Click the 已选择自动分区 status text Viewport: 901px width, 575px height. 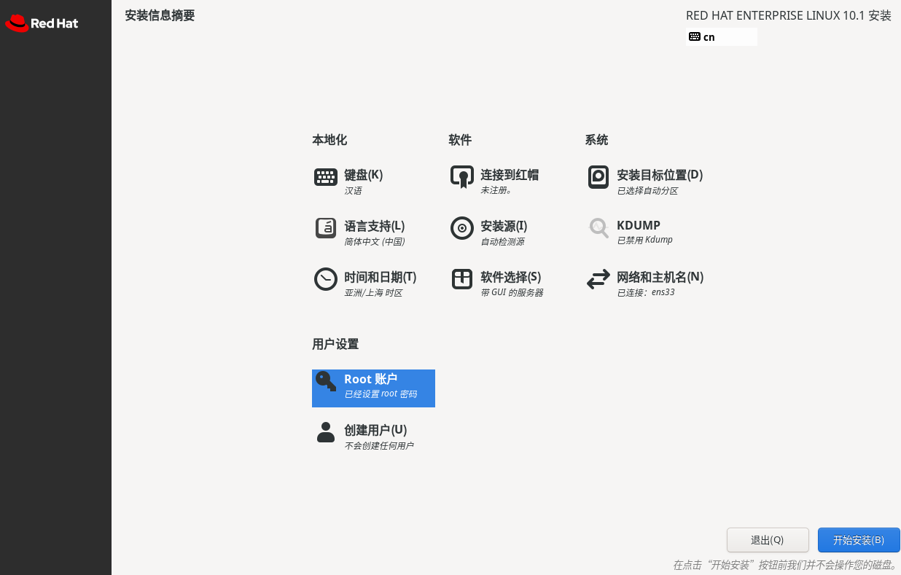pos(647,191)
